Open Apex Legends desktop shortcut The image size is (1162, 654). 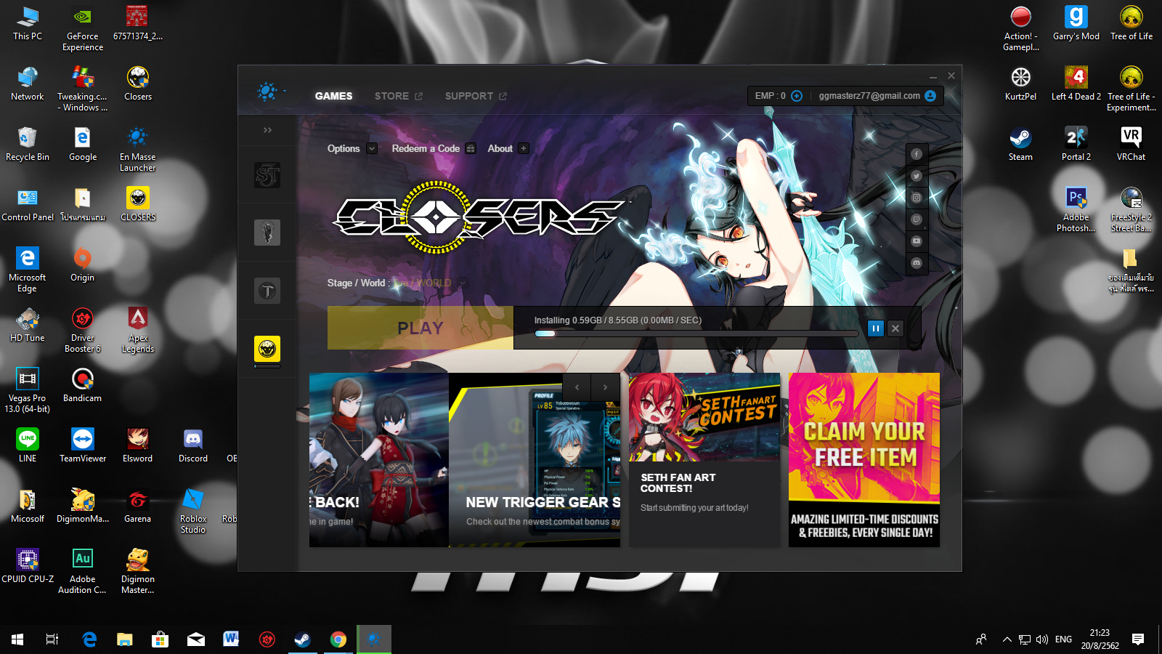[138, 330]
